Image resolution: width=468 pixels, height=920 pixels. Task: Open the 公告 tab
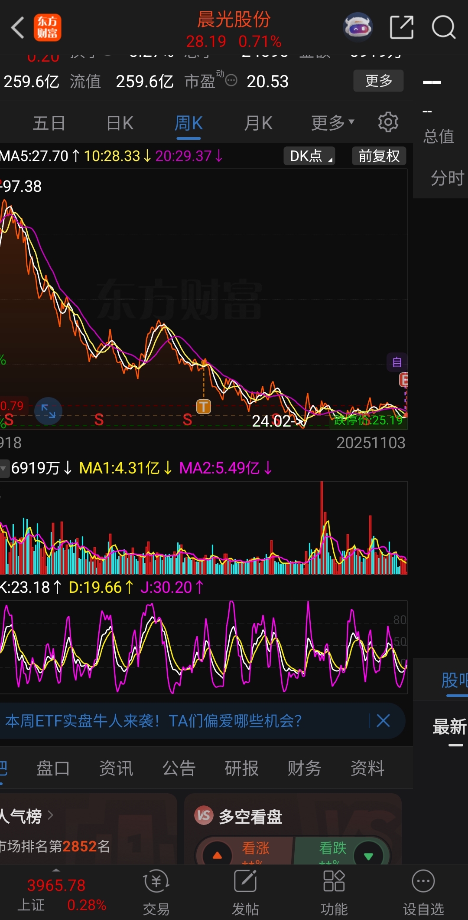click(x=179, y=768)
